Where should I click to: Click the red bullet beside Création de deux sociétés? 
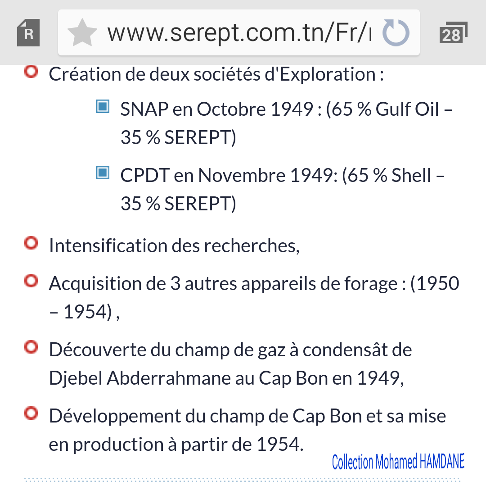pos(31,72)
